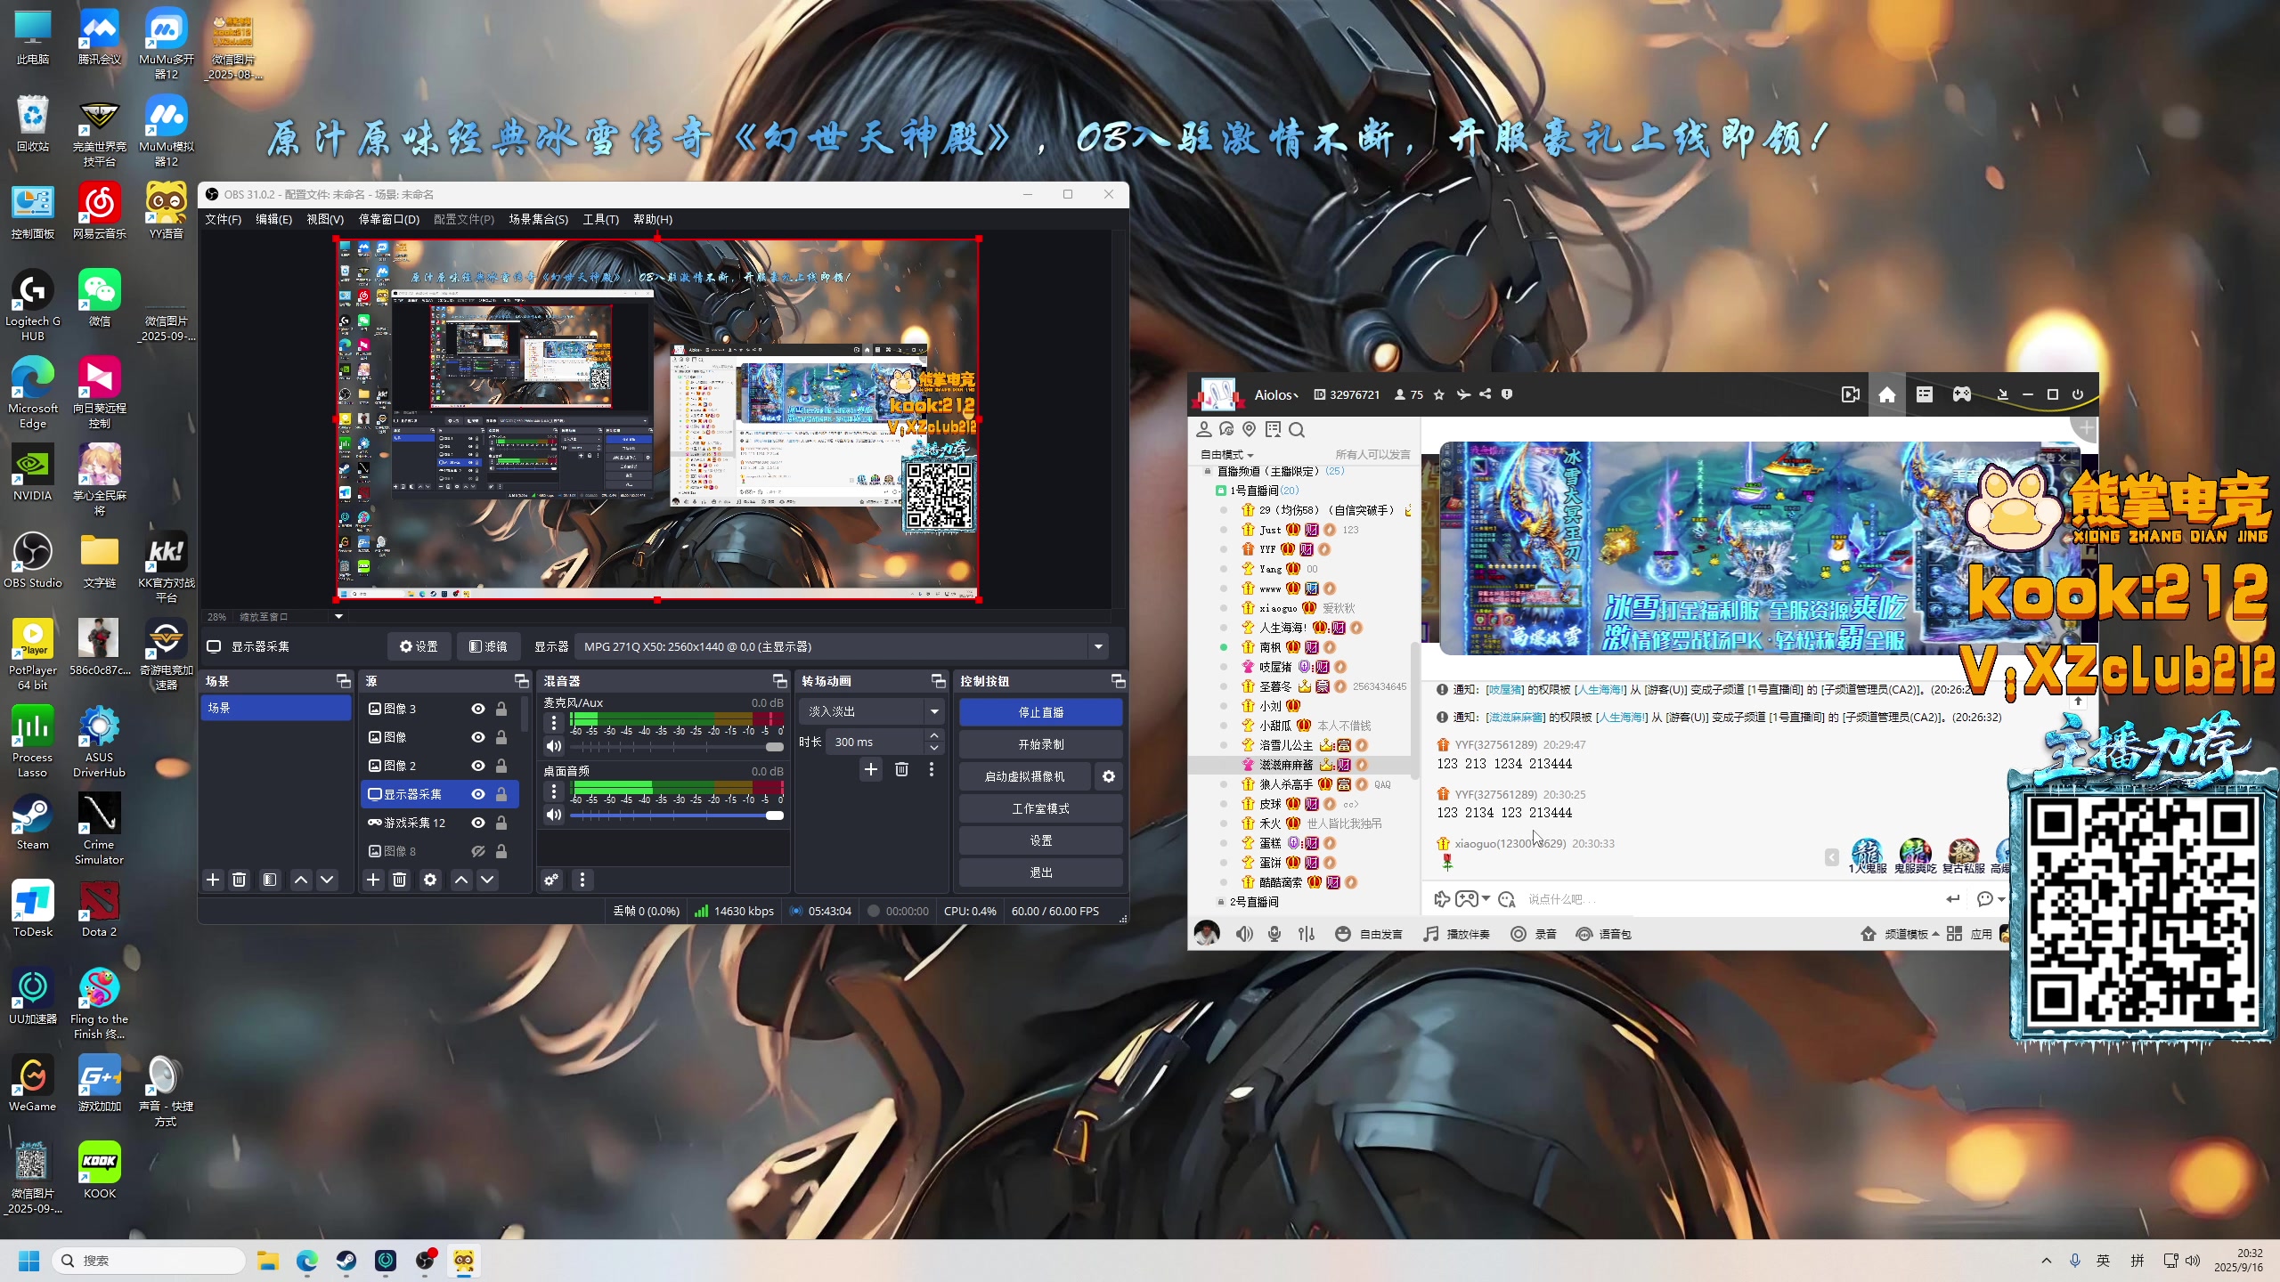Open virtual camera settings gear
The width and height of the screenshot is (2280, 1282).
click(1109, 776)
